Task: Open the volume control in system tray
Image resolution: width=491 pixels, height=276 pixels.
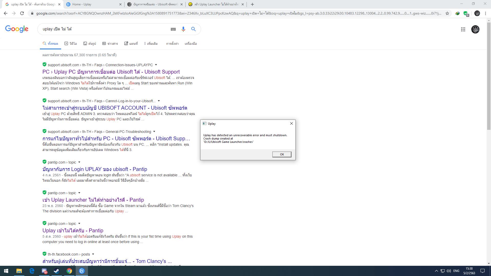Action: click(x=449, y=271)
